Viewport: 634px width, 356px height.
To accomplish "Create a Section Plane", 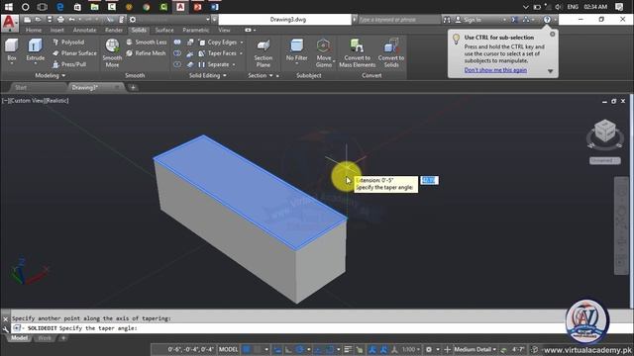I will point(264,52).
